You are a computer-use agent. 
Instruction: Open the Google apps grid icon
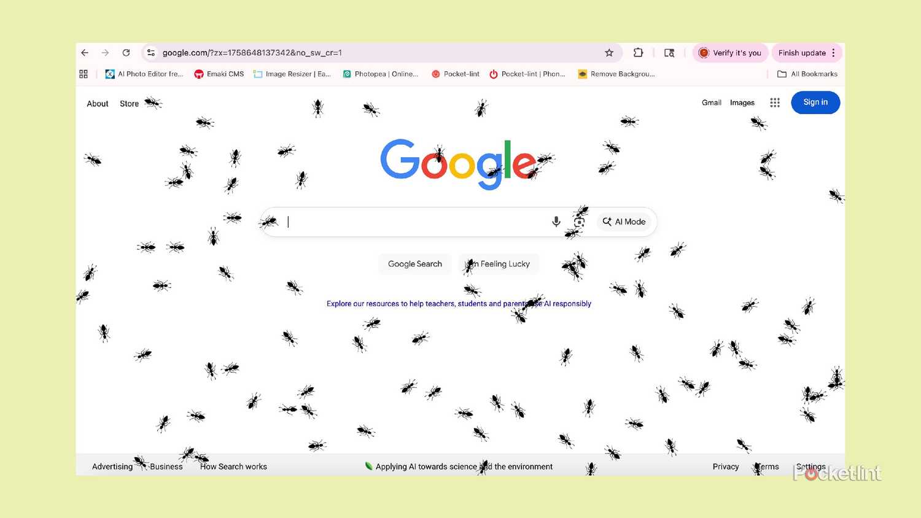775,102
